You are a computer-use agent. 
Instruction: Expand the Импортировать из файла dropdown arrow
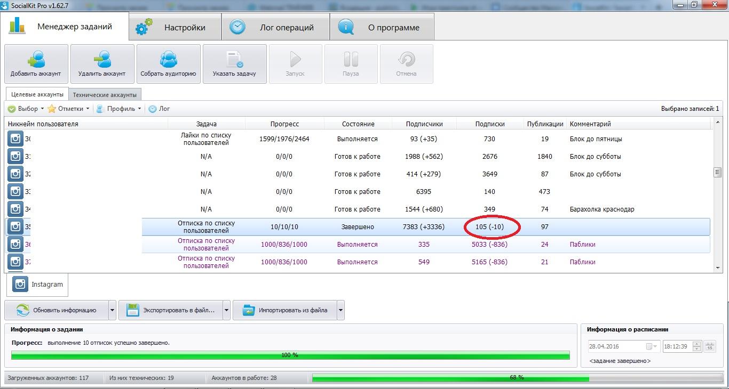point(340,310)
